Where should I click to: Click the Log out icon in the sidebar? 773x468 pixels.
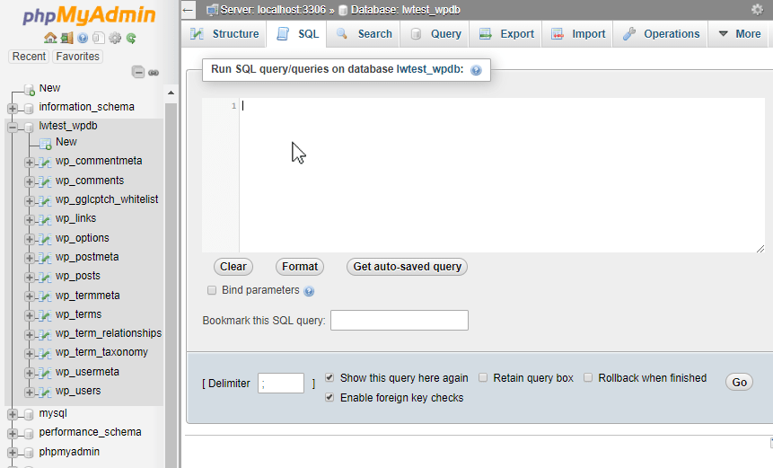coord(66,38)
